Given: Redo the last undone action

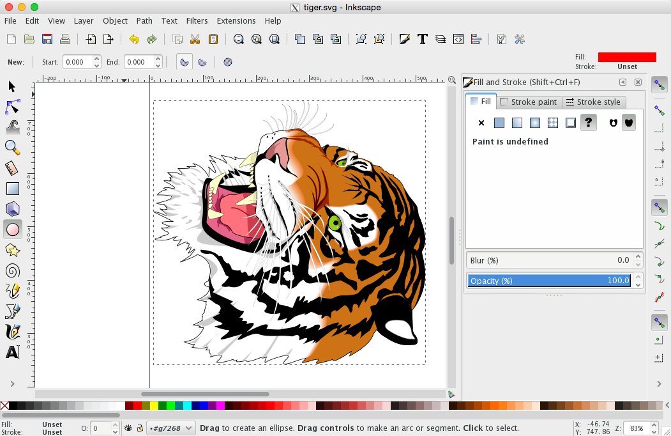Looking at the screenshot, I should pyautogui.click(x=151, y=40).
